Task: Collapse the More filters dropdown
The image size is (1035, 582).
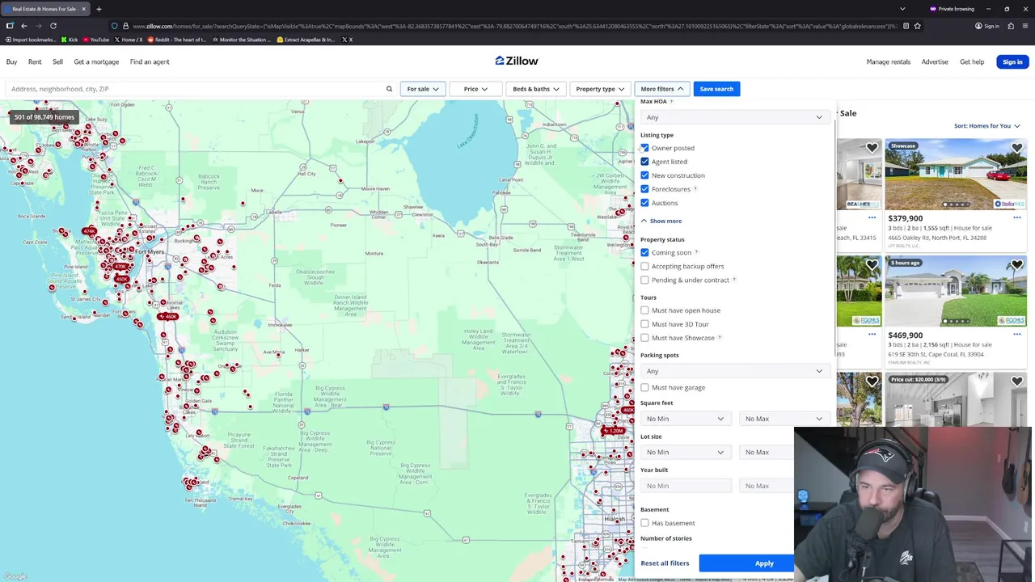Action: 661,89
